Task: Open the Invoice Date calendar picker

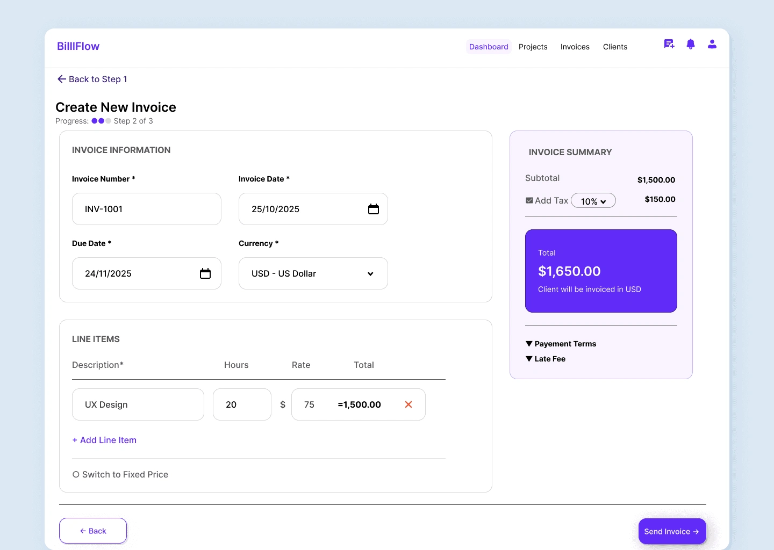Action: 374,209
